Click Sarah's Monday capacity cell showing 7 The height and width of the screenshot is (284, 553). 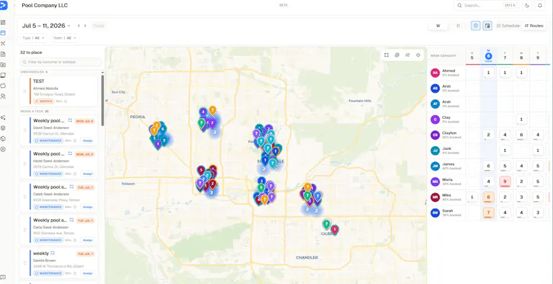[x=489, y=213]
